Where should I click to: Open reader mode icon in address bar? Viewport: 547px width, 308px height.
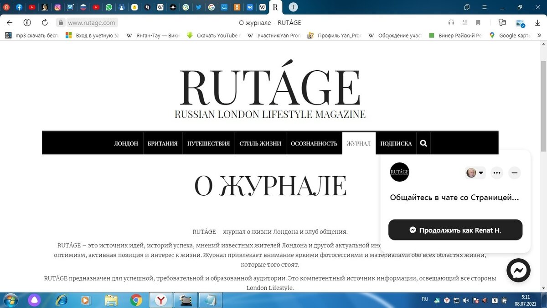pyautogui.click(x=465, y=22)
